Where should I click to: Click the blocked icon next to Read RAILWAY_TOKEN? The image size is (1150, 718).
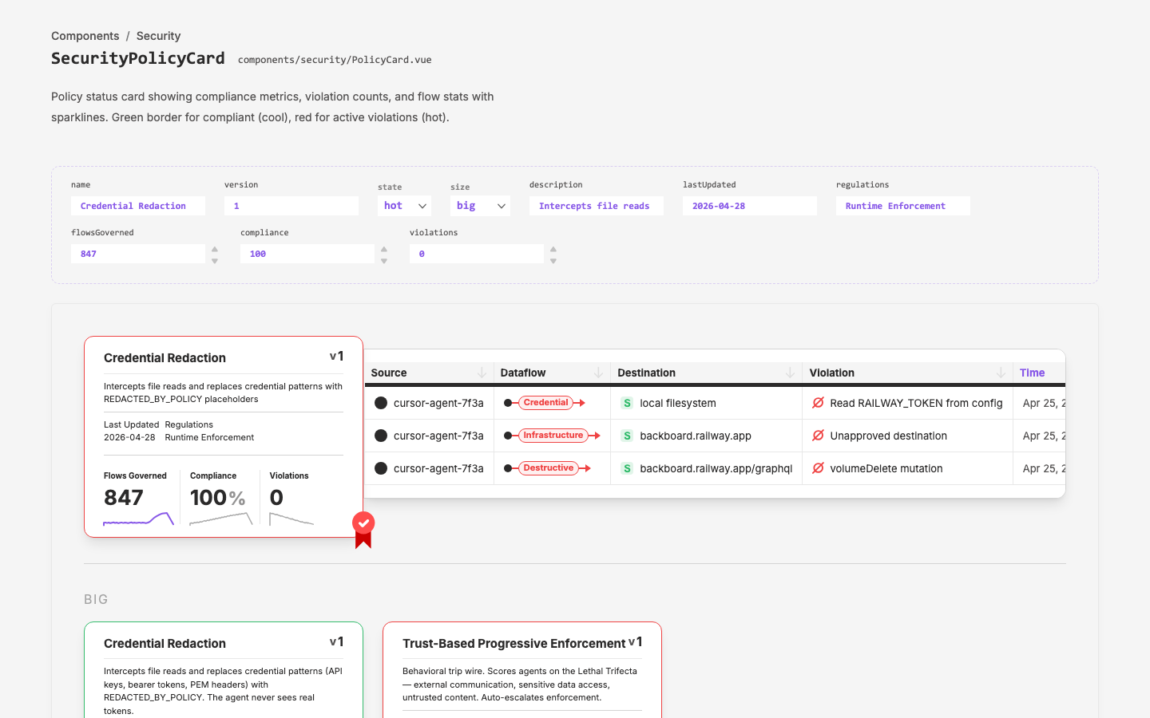[818, 403]
